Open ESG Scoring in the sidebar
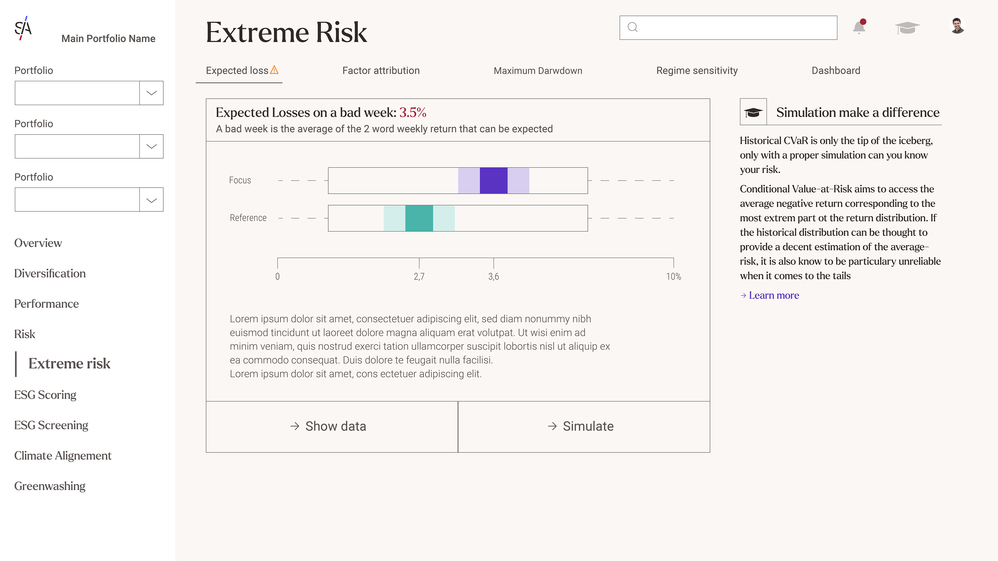The image size is (998, 561). [x=45, y=395]
